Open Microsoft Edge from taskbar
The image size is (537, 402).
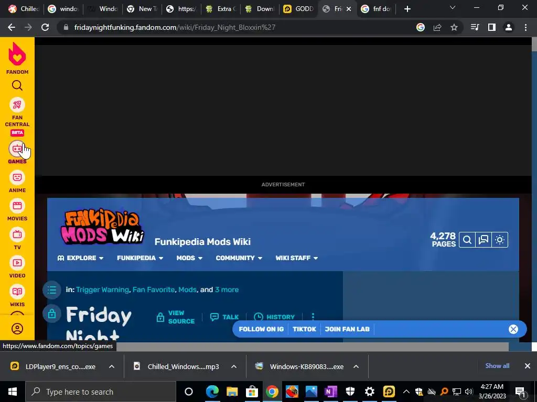[x=212, y=392]
